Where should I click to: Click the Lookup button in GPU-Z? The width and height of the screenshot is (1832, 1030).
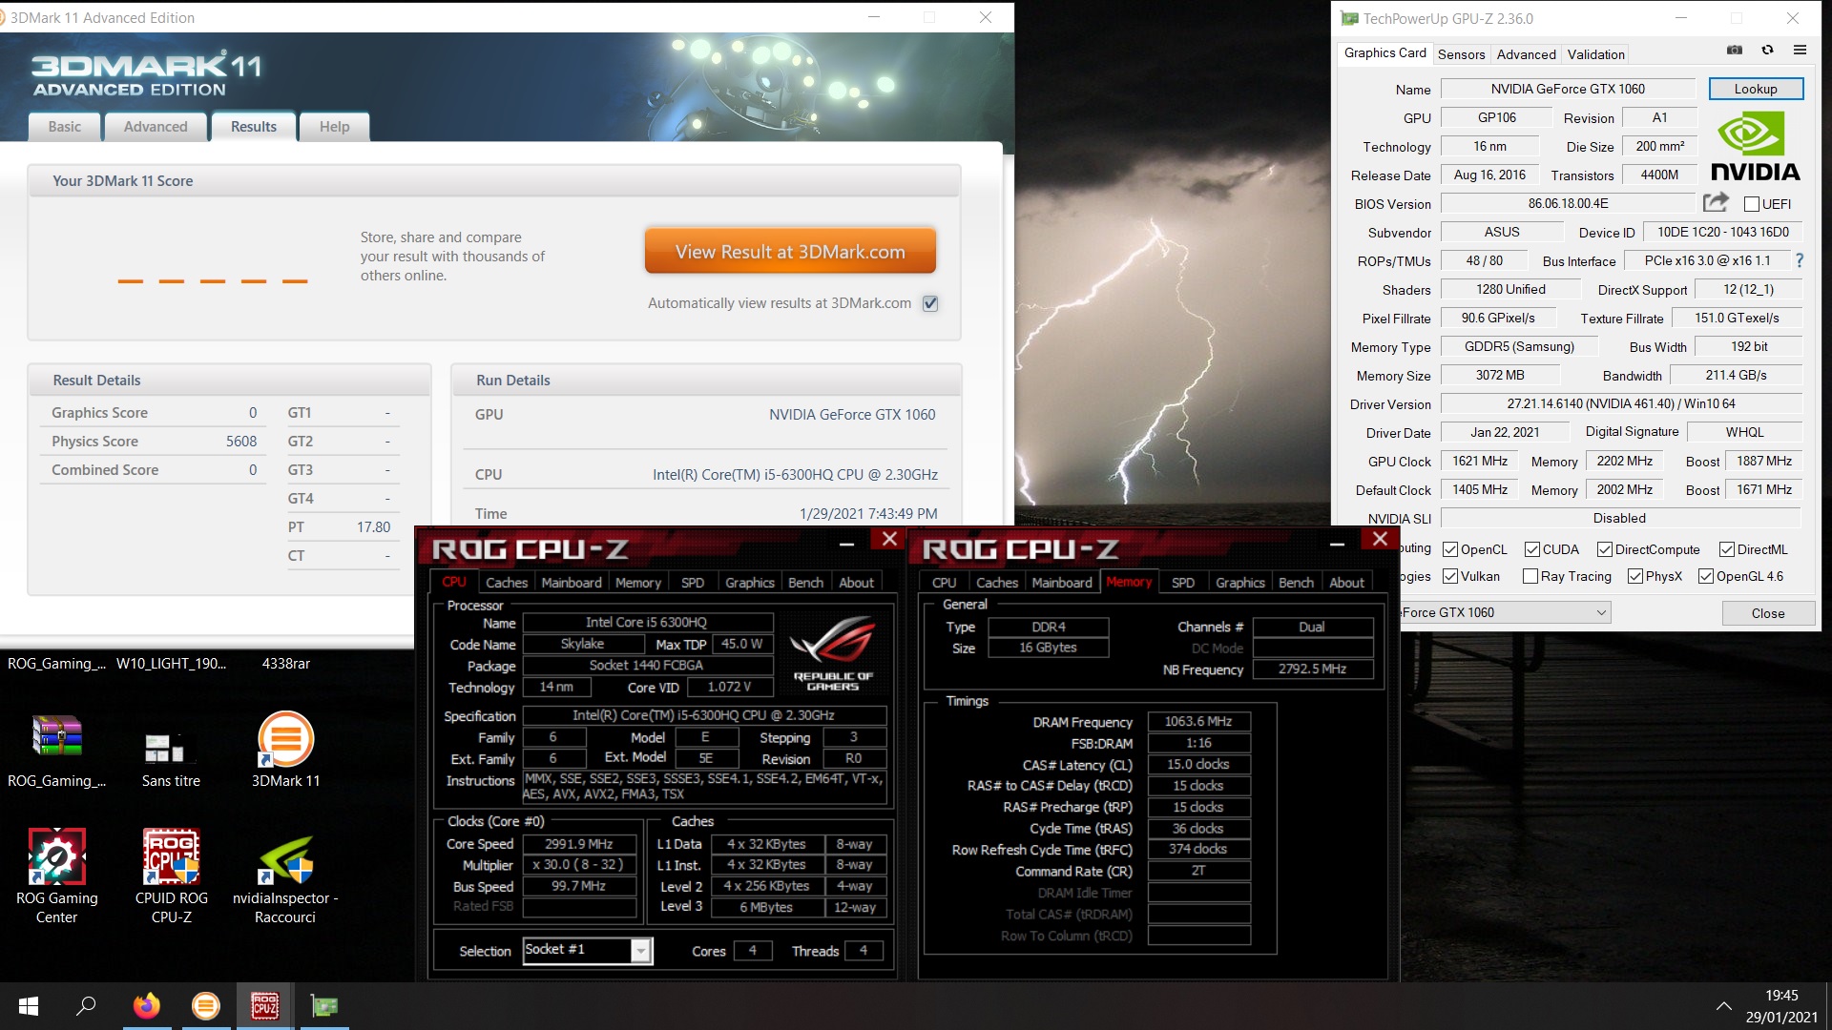point(1756,89)
